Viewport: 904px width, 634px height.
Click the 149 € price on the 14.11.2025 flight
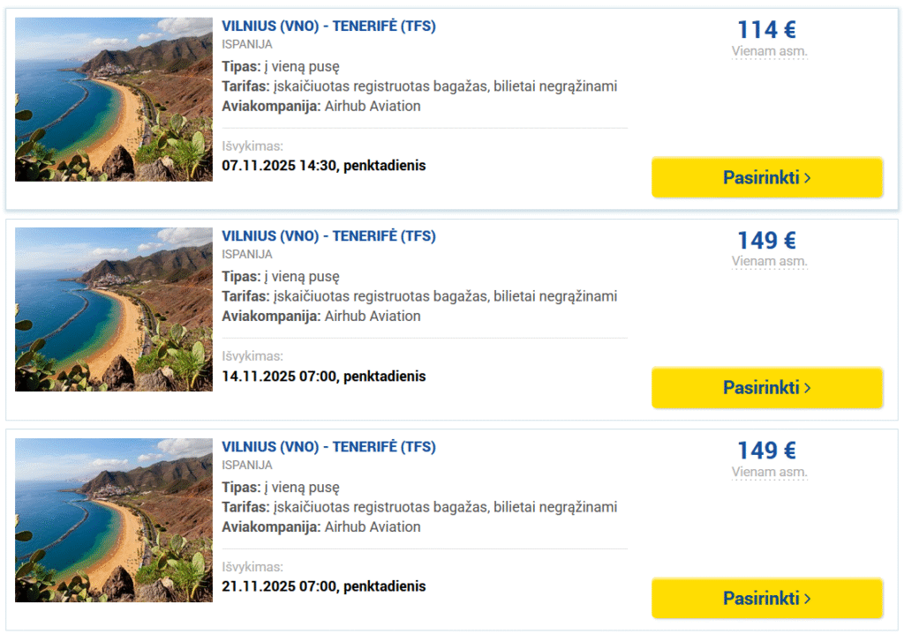click(x=767, y=241)
